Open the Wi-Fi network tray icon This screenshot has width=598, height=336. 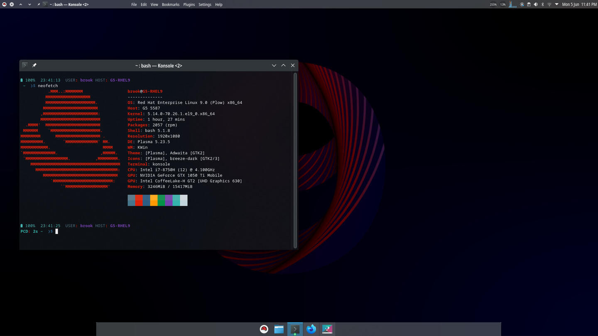tap(549, 4)
